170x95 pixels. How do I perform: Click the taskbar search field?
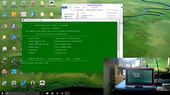point(22,93)
